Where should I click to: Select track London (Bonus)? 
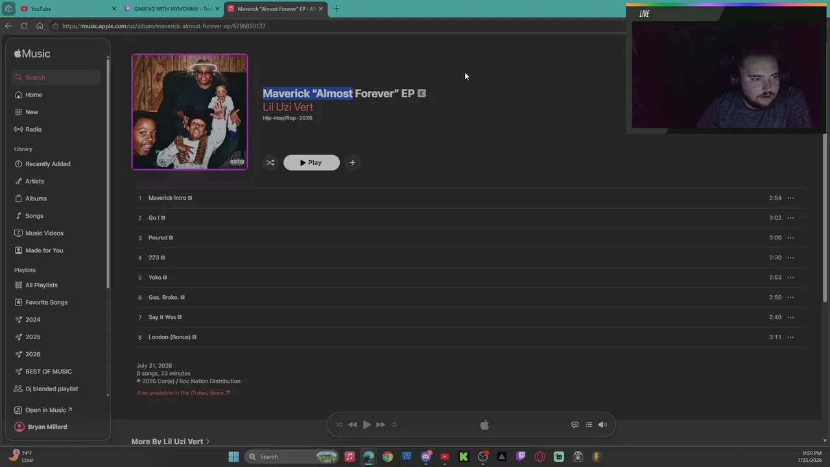pos(169,337)
